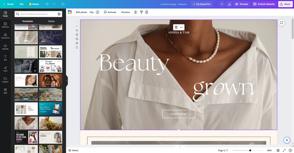The width and height of the screenshot is (294, 153).
Task: Open the Magic assistant sparkle button
Action: click(x=287, y=140)
